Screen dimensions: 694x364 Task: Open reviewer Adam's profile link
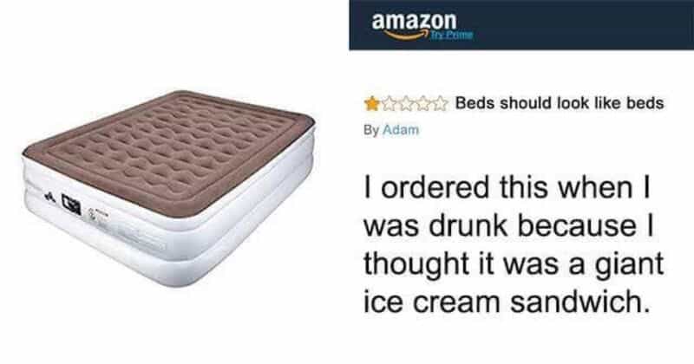[x=400, y=130]
